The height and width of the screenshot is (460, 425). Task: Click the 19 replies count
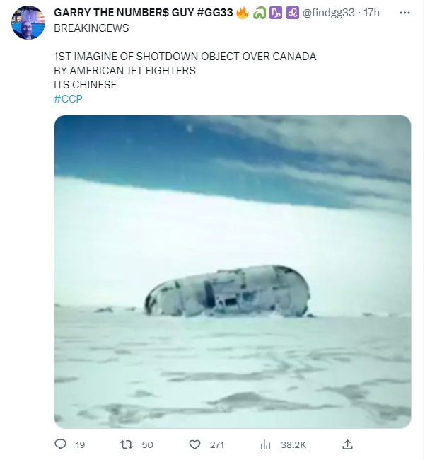(80, 444)
